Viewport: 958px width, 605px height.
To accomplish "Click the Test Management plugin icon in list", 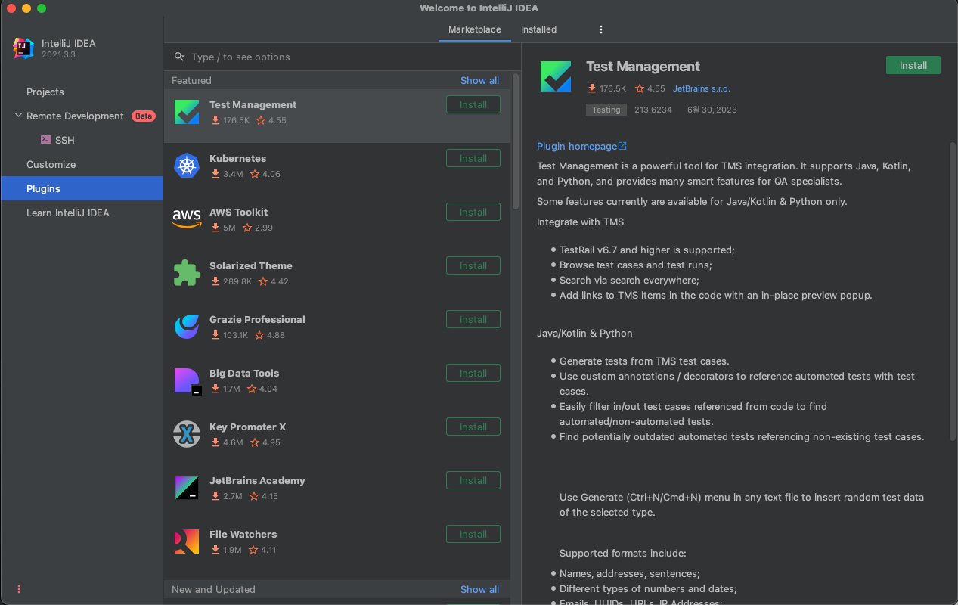I will [187, 112].
